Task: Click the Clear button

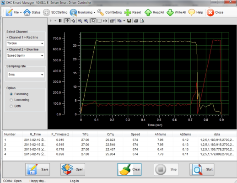Action: pyautogui.click(x=129, y=169)
